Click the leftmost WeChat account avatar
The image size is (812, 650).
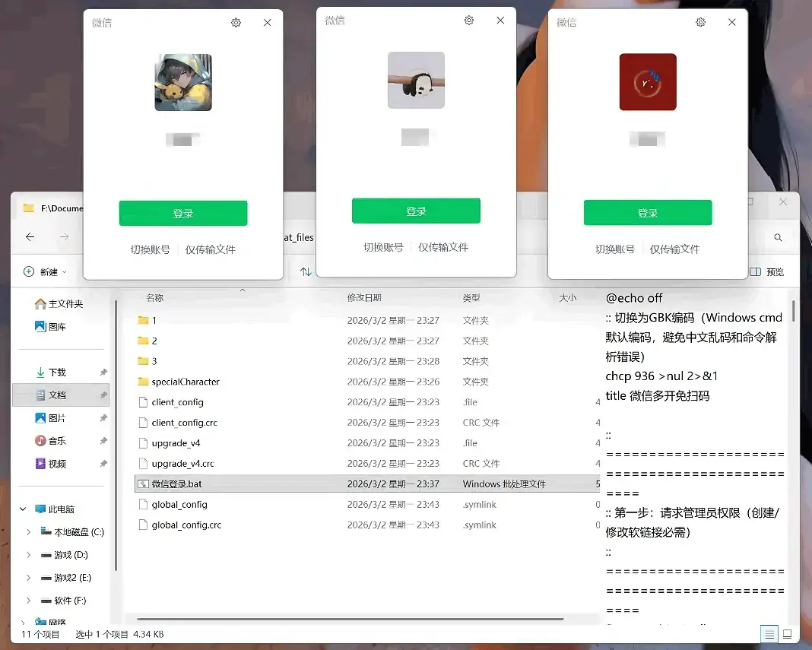(183, 81)
